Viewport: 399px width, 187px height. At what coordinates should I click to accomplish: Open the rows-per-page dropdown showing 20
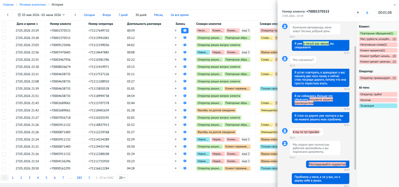(x=122, y=178)
